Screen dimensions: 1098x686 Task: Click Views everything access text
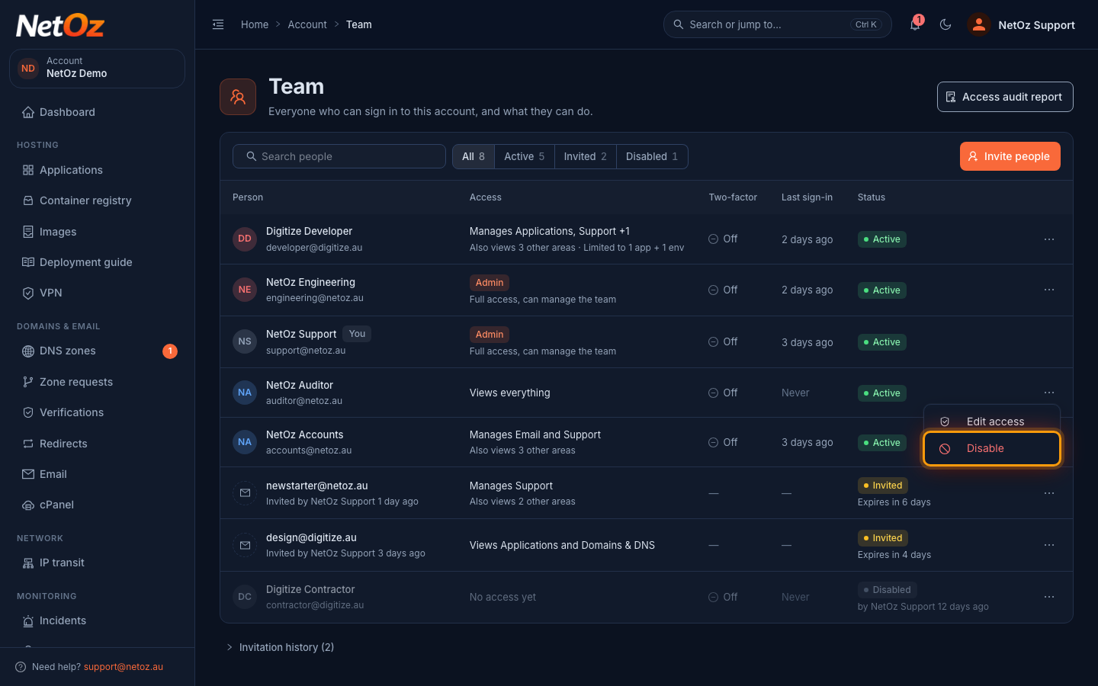pos(509,393)
